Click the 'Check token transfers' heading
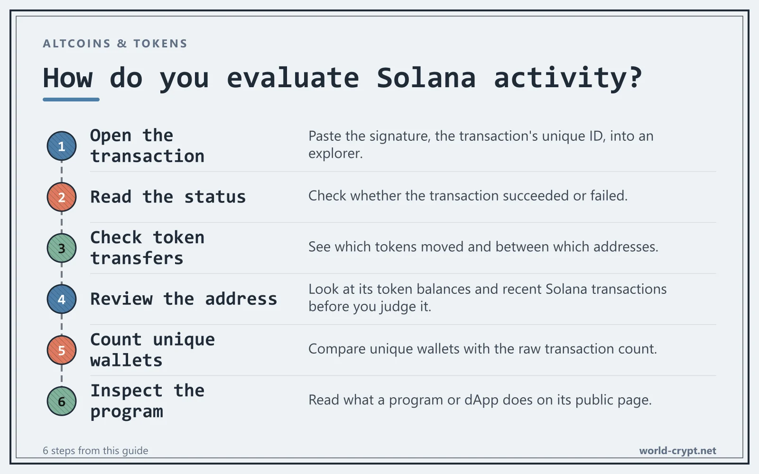This screenshot has width=759, height=474. tap(148, 248)
